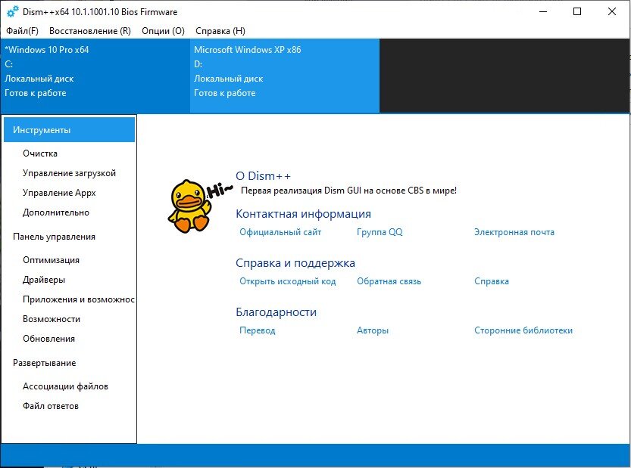Image resolution: width=631 pixels, height=468 pixels.
Task: Open the Официальный сайт link
Action: point(280,232)
